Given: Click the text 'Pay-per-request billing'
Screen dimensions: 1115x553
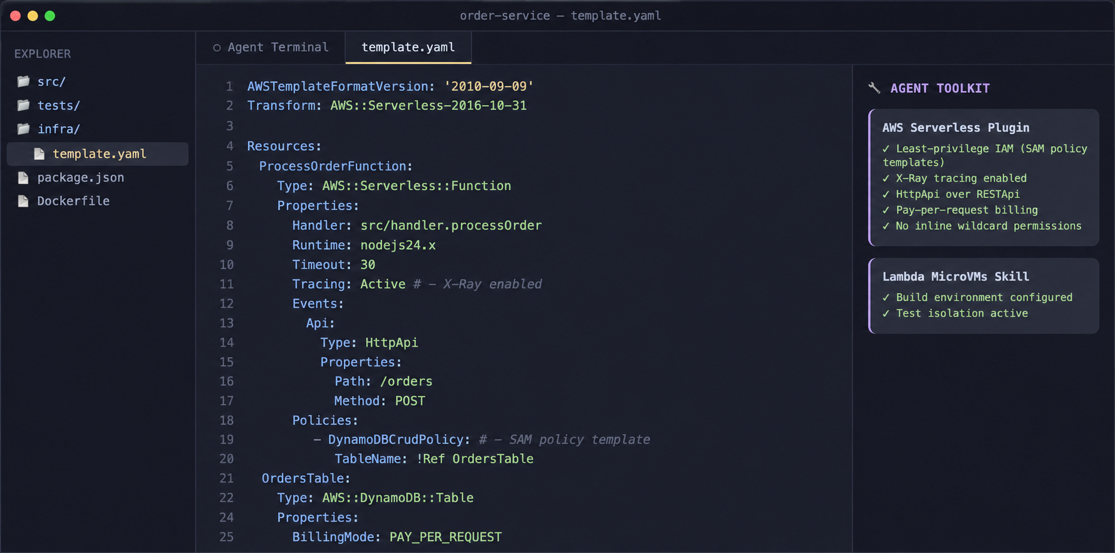Looking at the screenshot, I should coord(967,210).
